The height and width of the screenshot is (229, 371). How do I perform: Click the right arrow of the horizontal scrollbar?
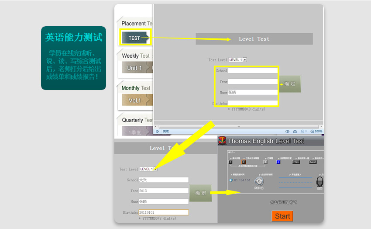pos(321,127)
